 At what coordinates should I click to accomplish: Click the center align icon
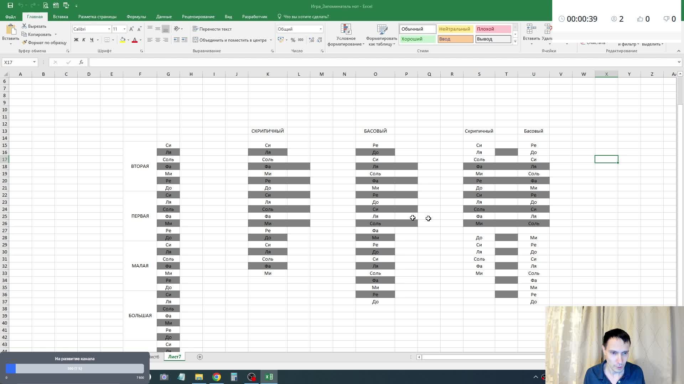click(x=158, y=40)
